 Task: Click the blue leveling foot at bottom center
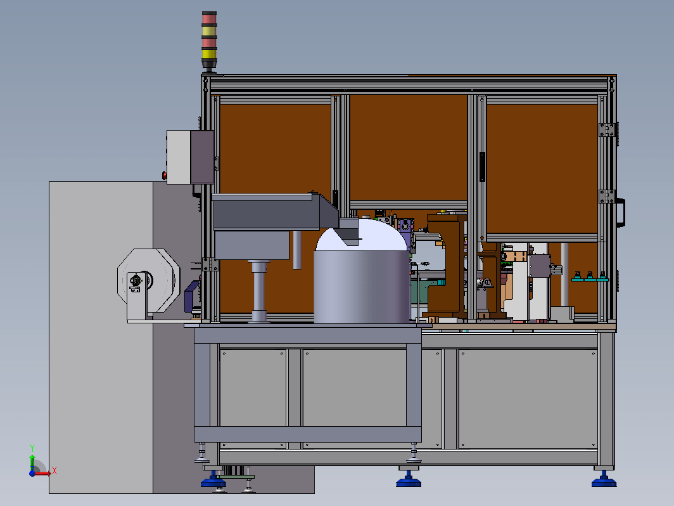click(409, 480)
